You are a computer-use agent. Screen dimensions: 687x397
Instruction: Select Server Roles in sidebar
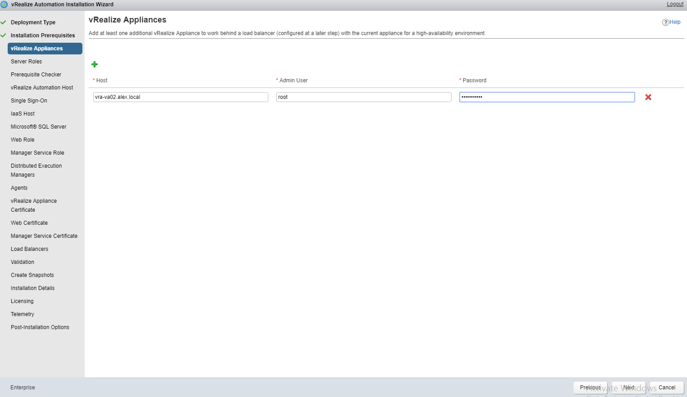[x=26, y=62]
